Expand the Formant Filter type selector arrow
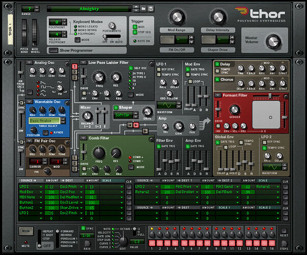Screen dimensions: 307x255 (217, 95)
